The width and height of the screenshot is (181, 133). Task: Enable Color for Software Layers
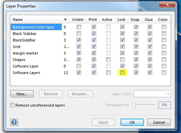tap(164, 73)
